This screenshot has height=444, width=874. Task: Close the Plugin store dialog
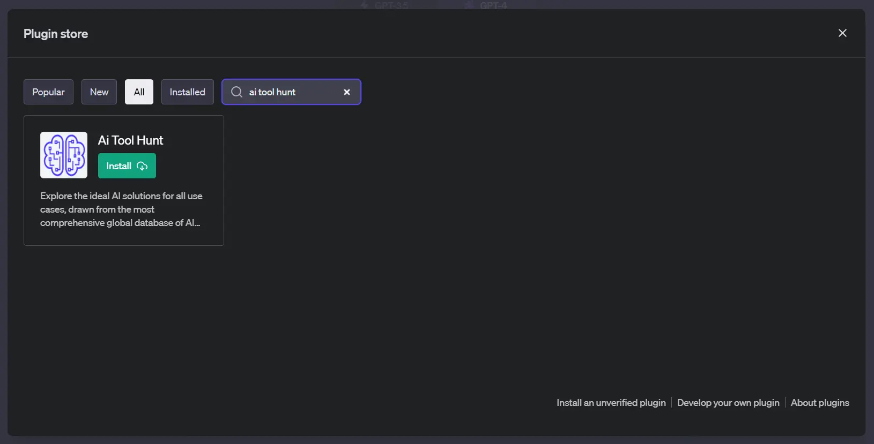click(842, 33)
